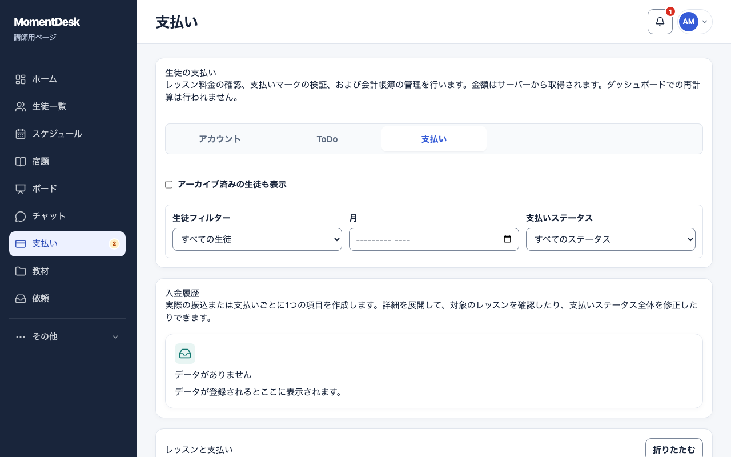
Task: Open the account menu chevron next to AM
Action: pos(705,22)
